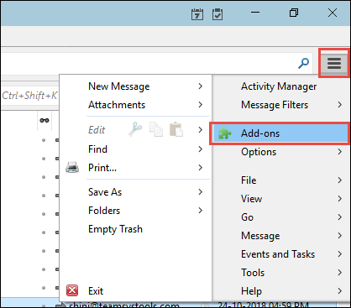Open the Calendar tab icon
This screenshot has height=308, width=351.
(x=197, y=14)
